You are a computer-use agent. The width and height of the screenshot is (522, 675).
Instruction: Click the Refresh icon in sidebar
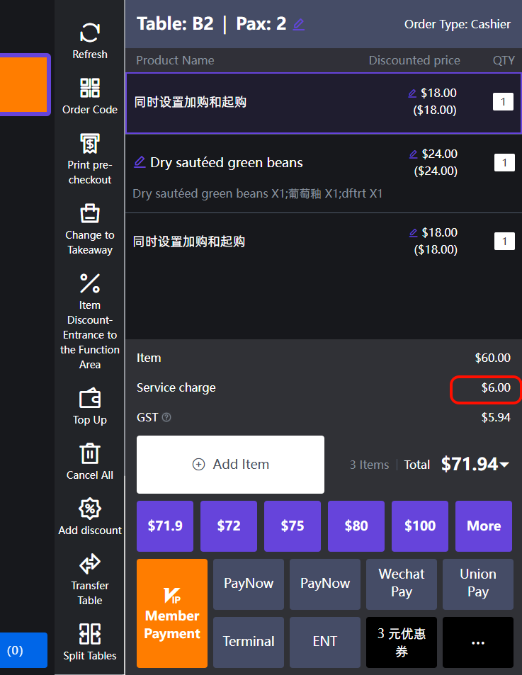(x=90, y=33)
